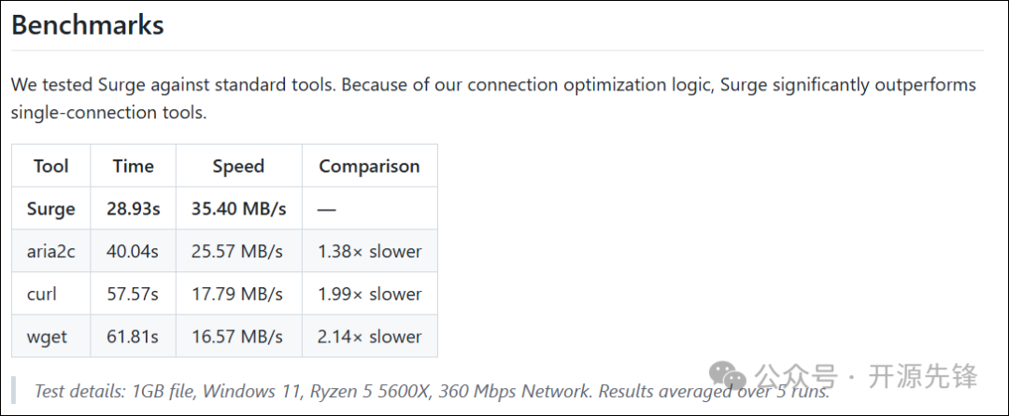The image size is (1009, 416).
Task: Click the 40.04s time cell
Action: point(133,251)
